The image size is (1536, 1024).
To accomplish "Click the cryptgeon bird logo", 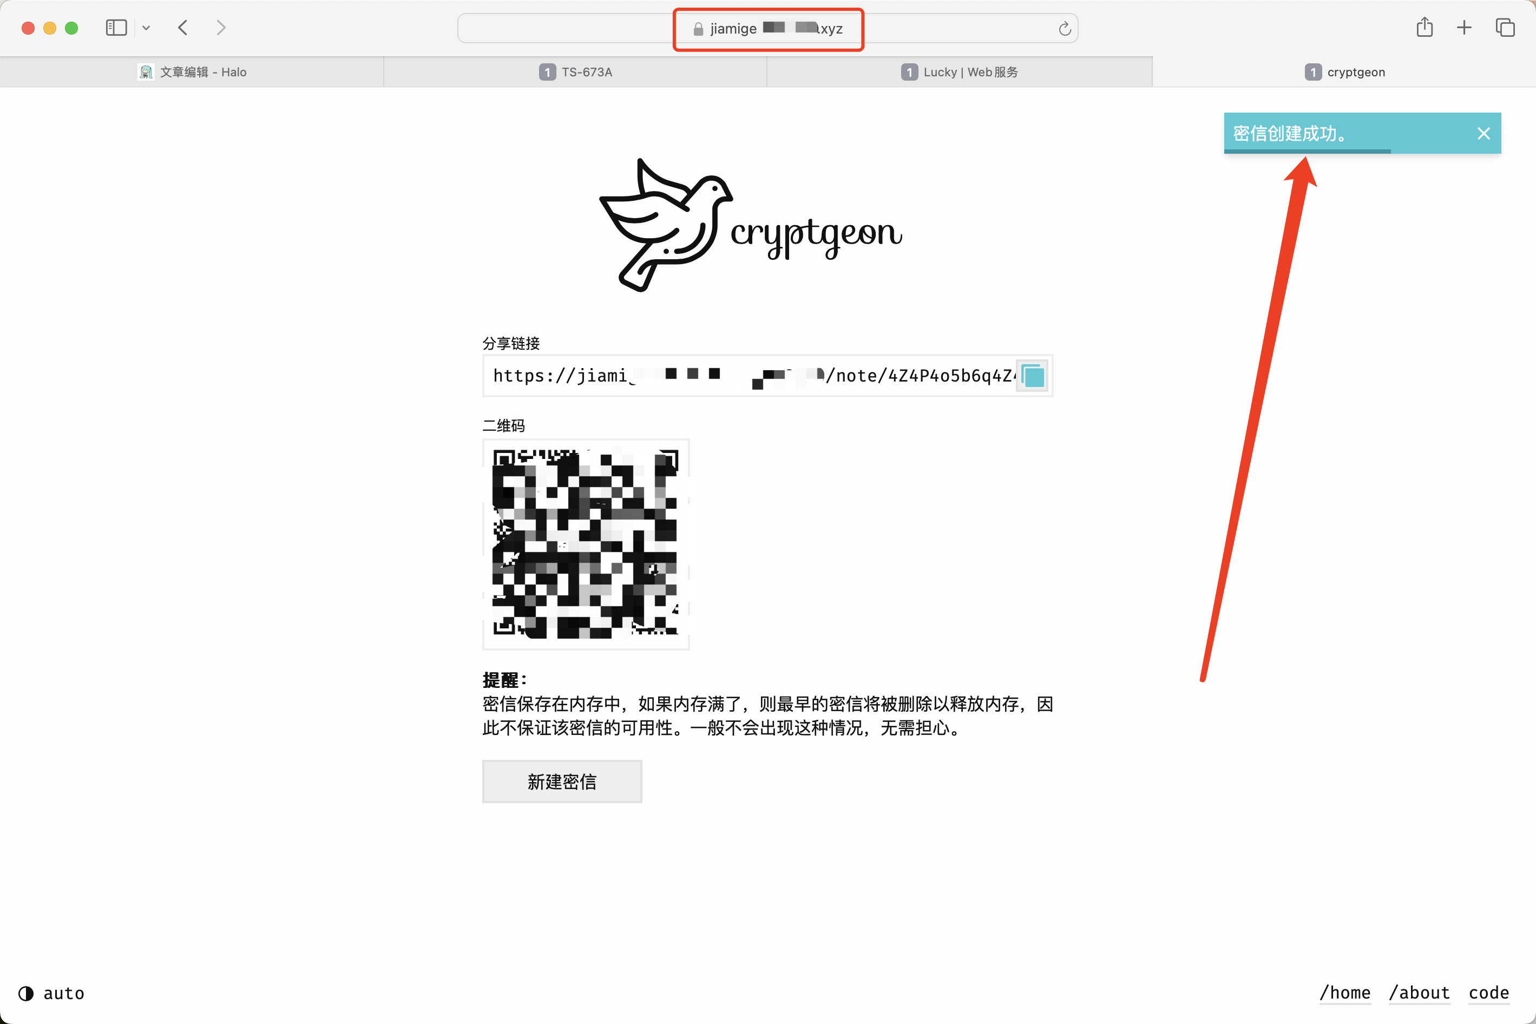I will (751, 225).
